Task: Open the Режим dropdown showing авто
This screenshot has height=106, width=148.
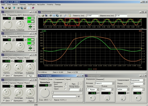Action: [x=144, y=84]
